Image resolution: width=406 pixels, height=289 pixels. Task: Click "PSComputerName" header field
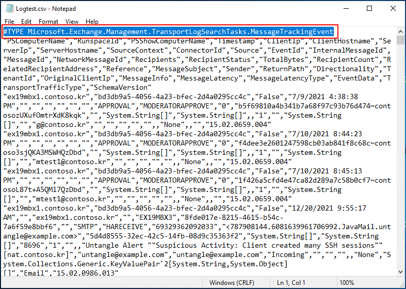[x=36, y=41]
